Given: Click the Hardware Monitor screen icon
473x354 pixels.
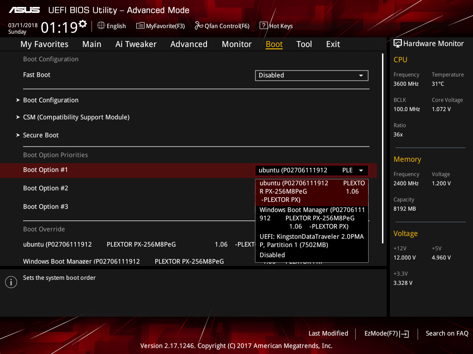Looking at the screenshot, I should pos(398,44).
